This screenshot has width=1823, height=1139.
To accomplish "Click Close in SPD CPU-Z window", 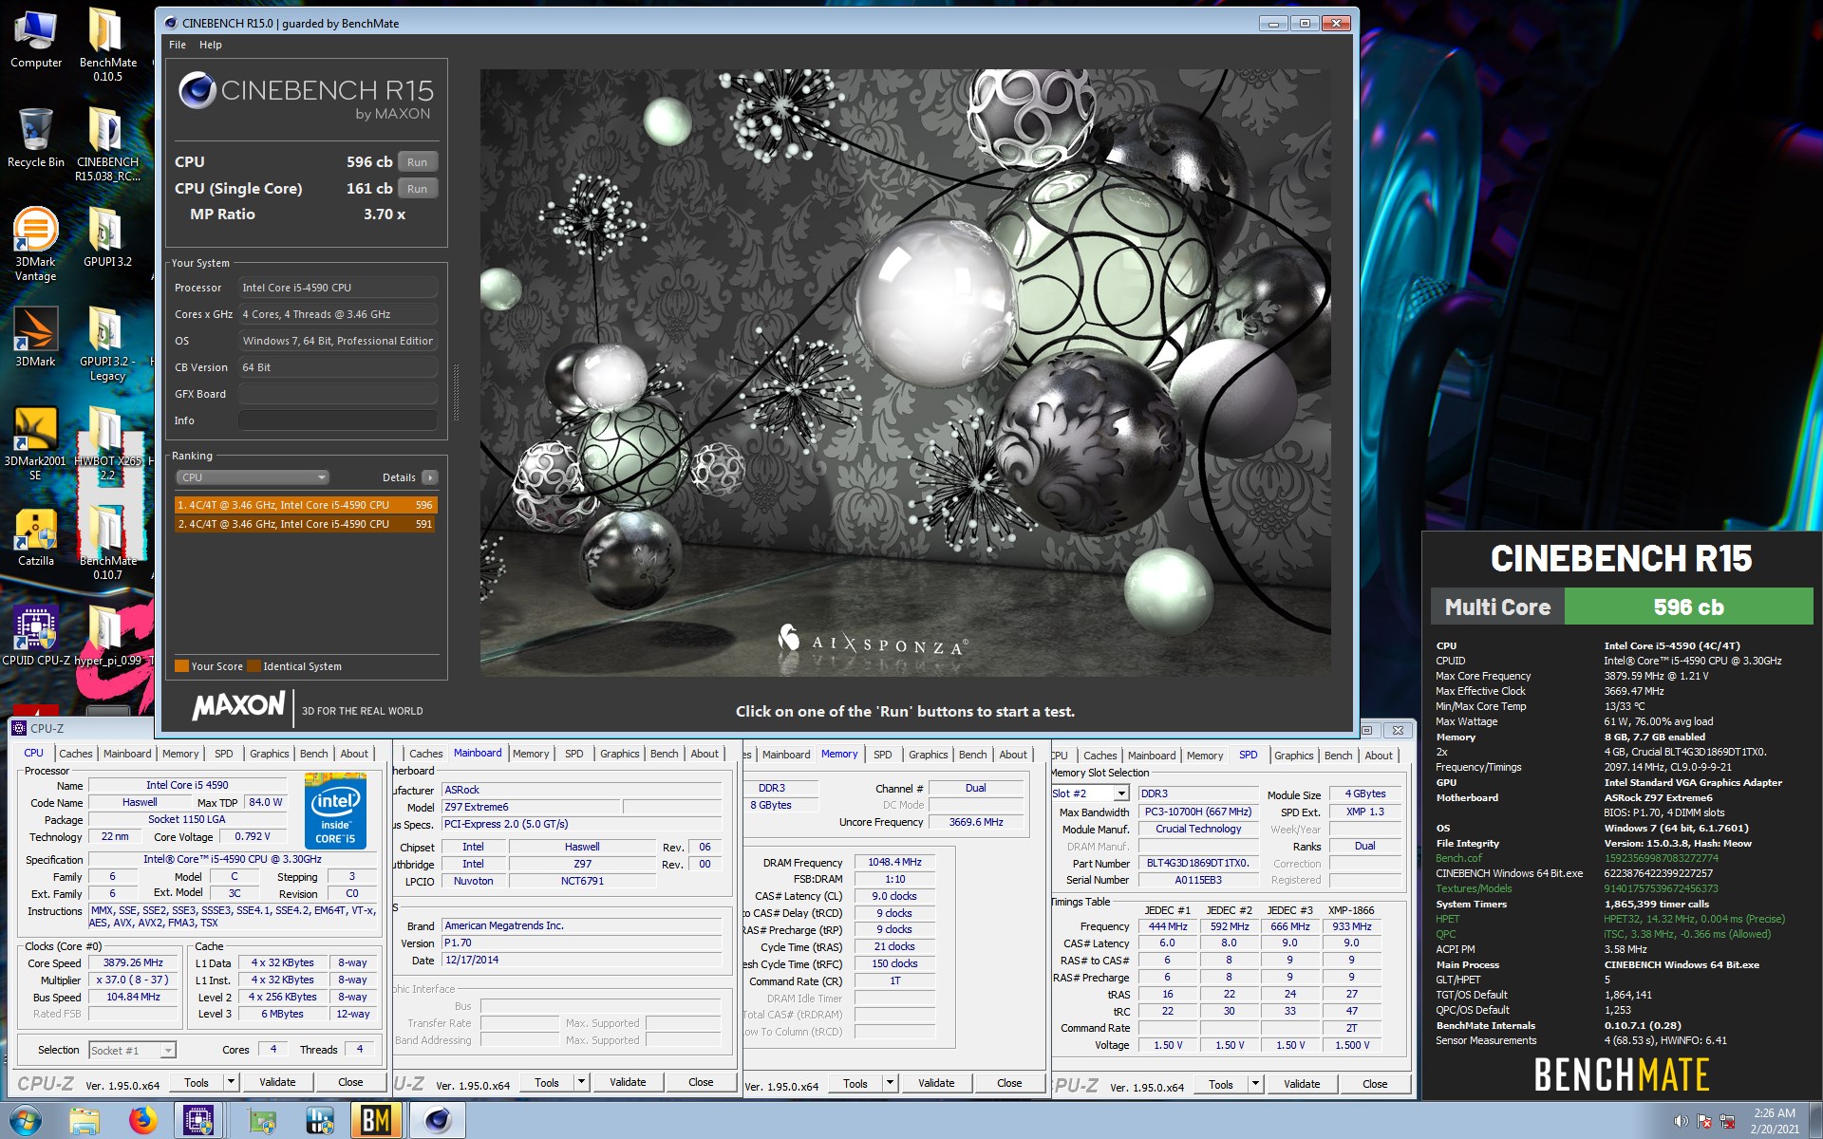I will pyautogui.click(x=1375, y=1084).
